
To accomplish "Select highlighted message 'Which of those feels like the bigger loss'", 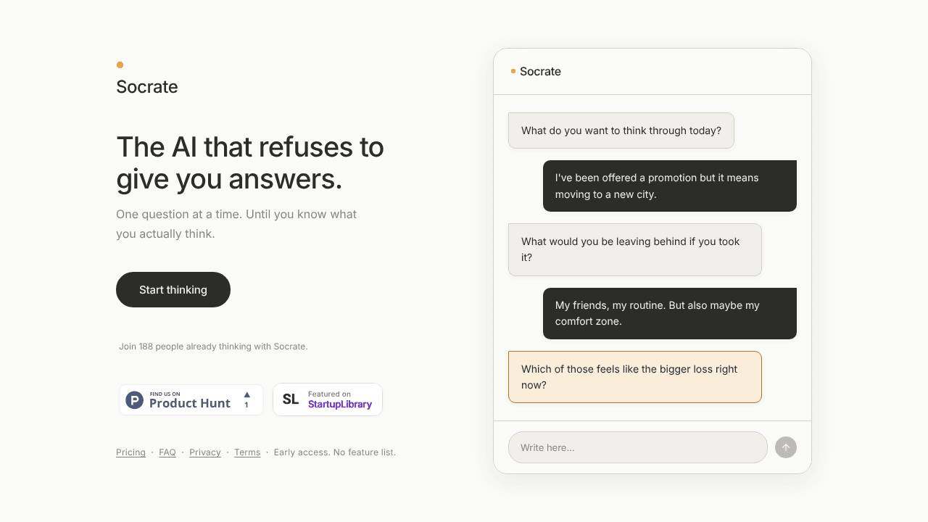I will tap(635, 377).
